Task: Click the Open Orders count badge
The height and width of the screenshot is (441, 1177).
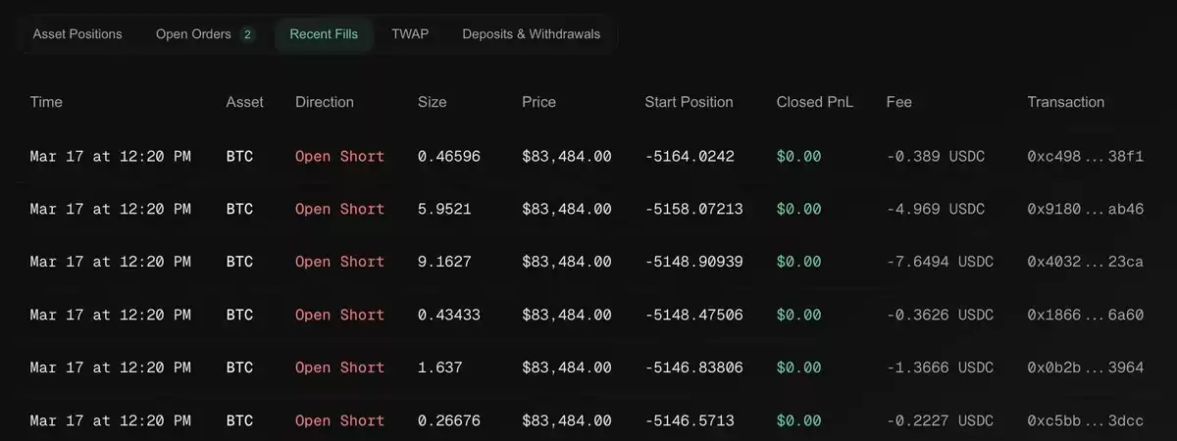Action: [247, 35]
